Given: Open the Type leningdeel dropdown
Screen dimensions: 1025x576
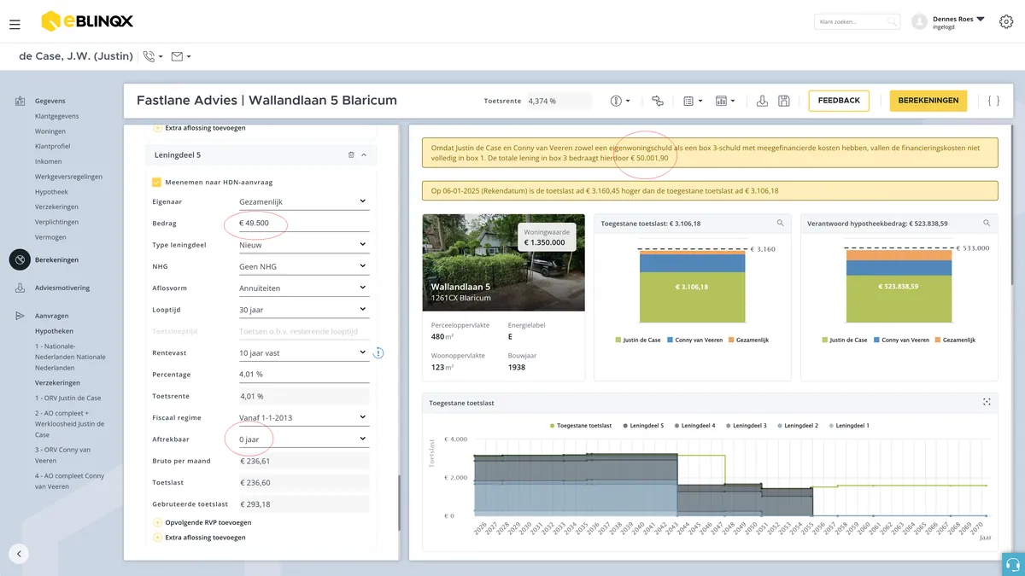Looking at the screenshot, I should click(x=302, y=245).
